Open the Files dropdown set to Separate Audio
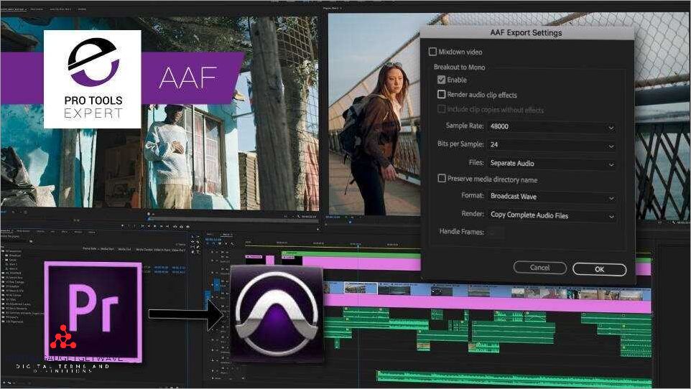691x389 pixels. click(x=551, y=163)
